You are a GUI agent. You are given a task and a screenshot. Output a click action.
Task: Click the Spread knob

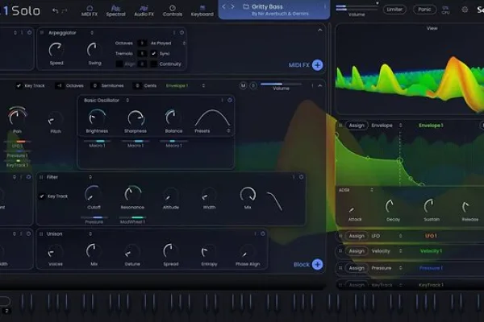click(x=171, y=251)
